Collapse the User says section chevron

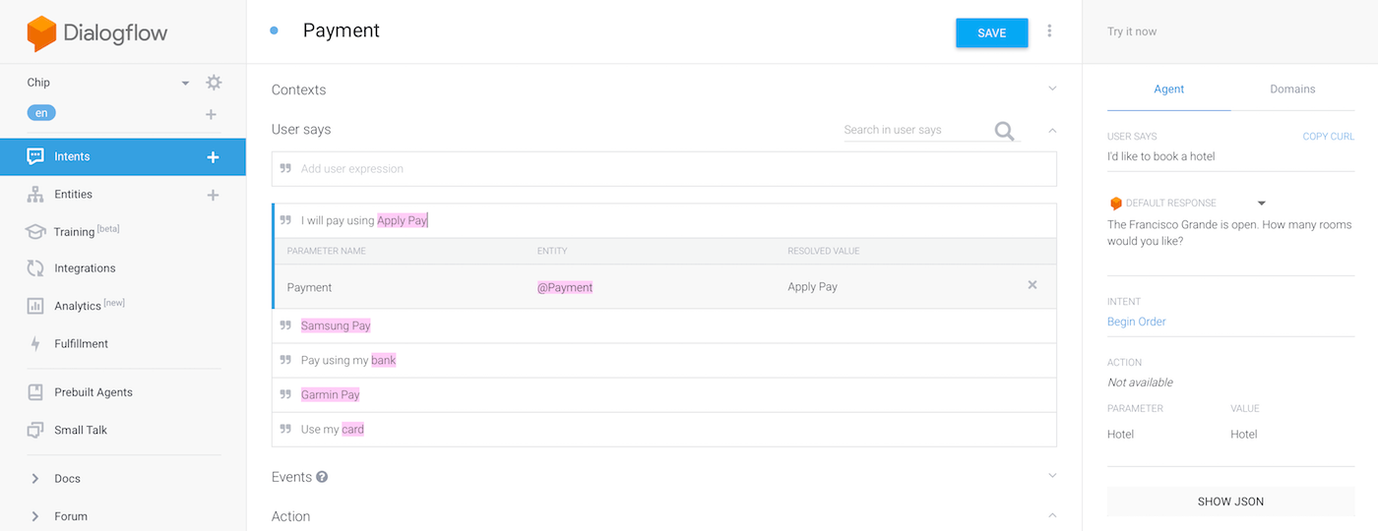pyautogui.click(x=1052, y=130)
